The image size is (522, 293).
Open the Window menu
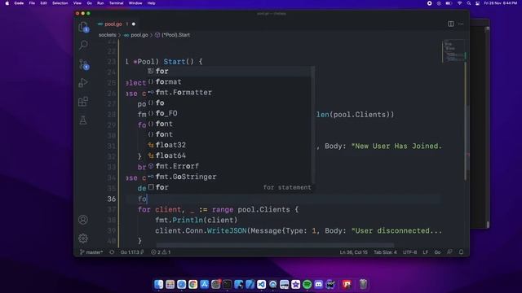coord(135,3)
